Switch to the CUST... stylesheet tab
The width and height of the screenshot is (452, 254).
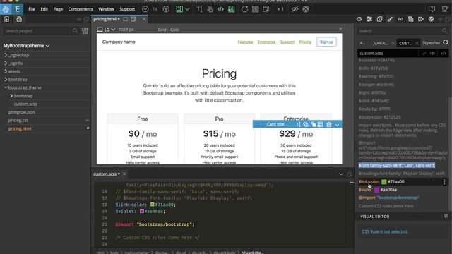(405, 43)
